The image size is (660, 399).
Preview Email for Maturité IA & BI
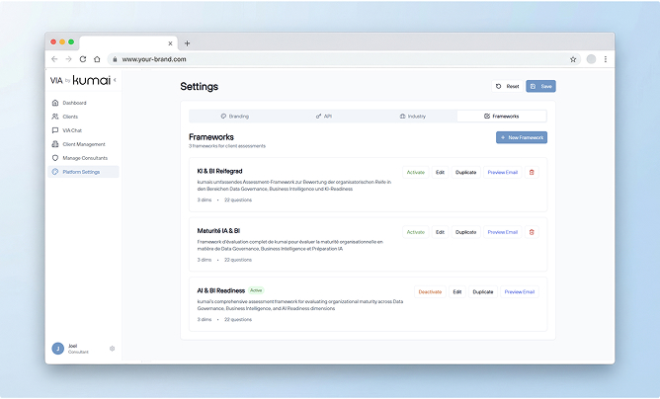pyautogui.click(x=503, y=232)
